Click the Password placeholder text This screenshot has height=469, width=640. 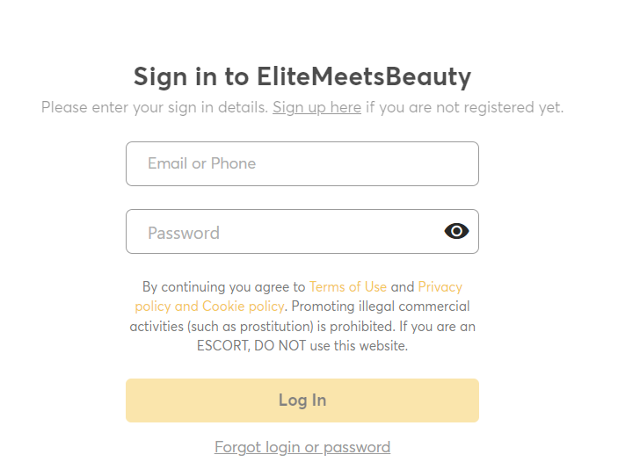[184, 233]
